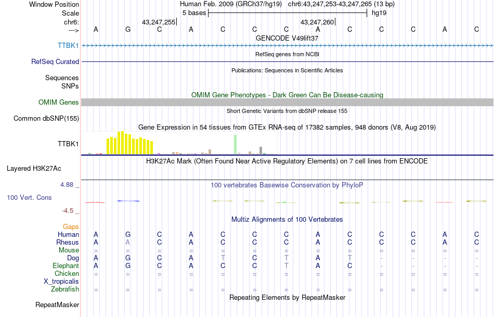Select the RepeatMasker track label

coord(57,305)
